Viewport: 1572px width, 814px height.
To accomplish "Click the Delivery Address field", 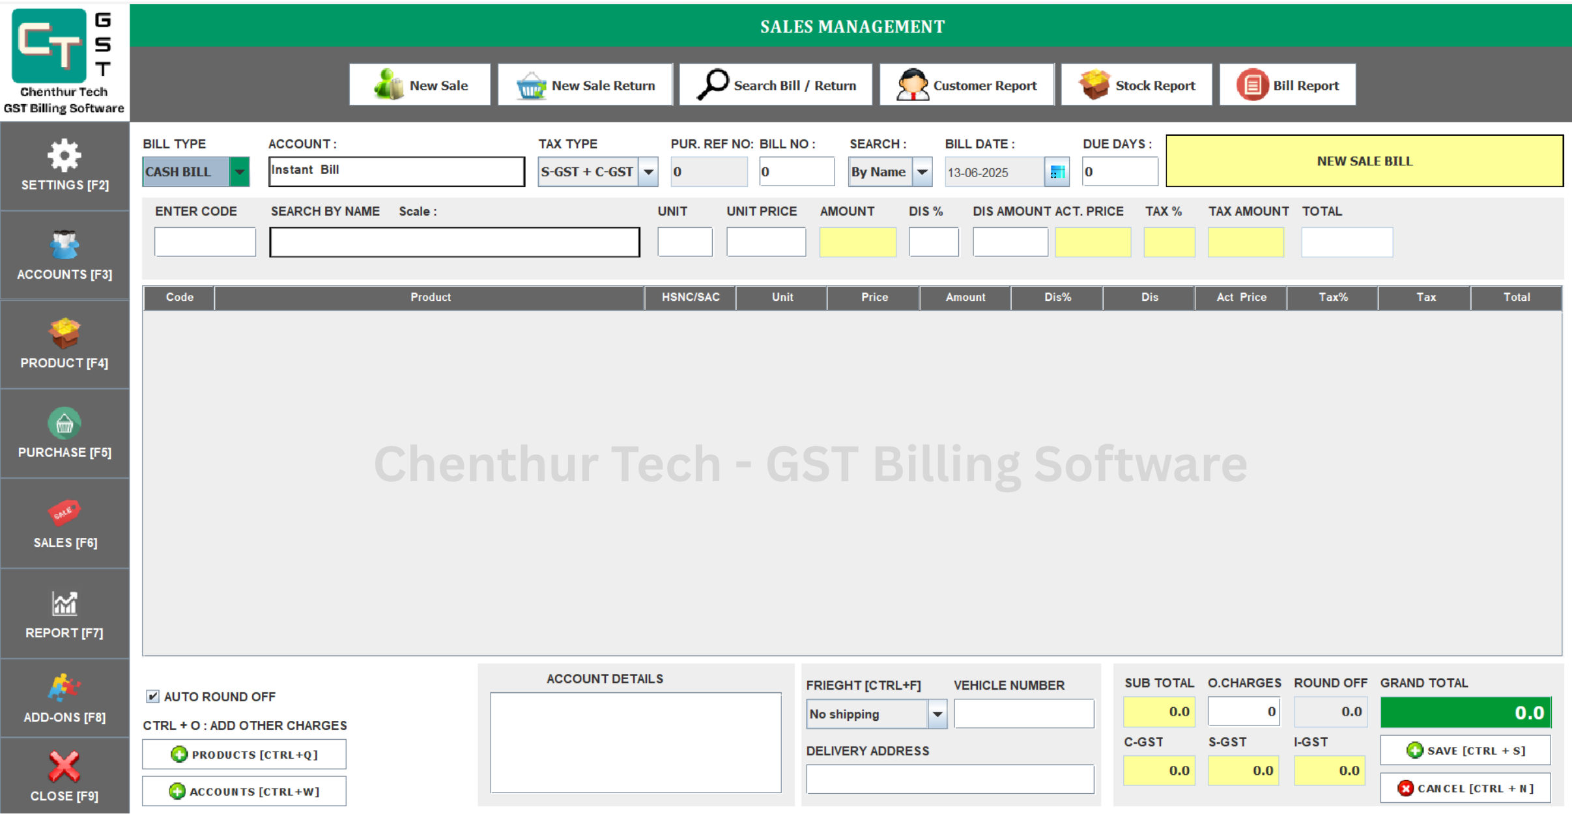I will click(950, 779).
